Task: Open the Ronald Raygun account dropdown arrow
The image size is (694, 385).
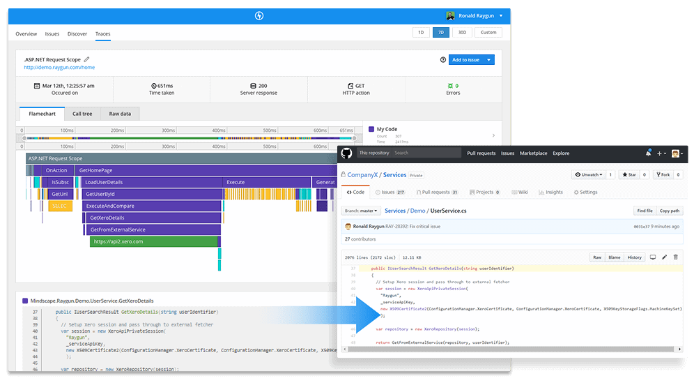Action: [501, 15]
